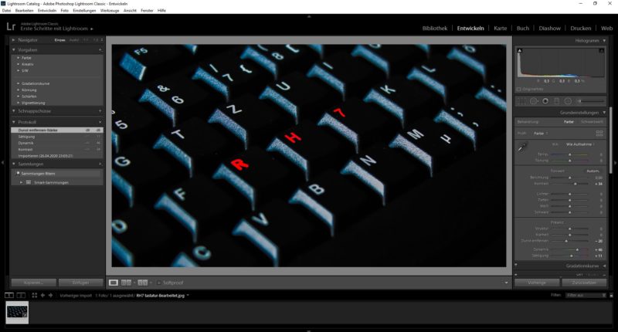Add new preset with Vorgaben plus icon
Image resolution: width=618 pixels, height=332 pixels.
click(x=100, y=49)
